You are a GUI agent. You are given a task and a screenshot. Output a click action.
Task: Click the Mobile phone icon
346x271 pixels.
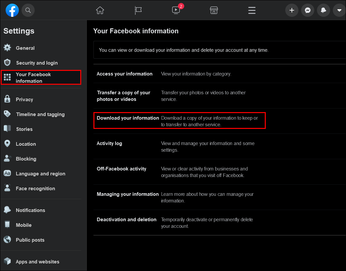coord(7,225)
